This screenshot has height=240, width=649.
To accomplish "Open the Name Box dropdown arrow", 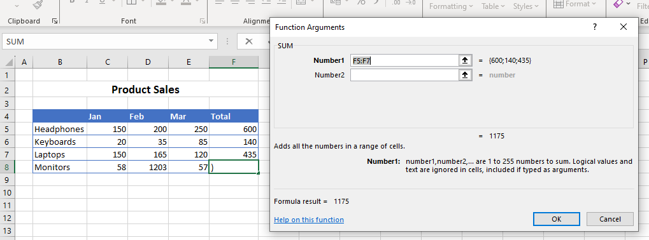I will pos(211,41).
